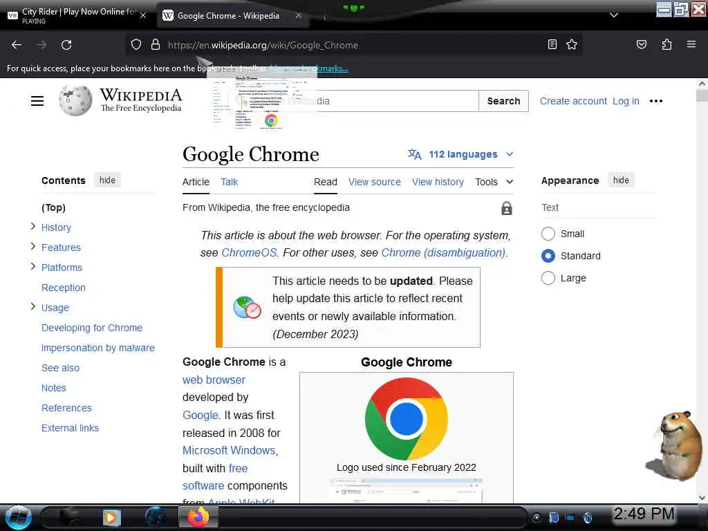Open the list all tabs chevron
Image resolution: width=708 pixels, height=531 pixels.
tap(614, 15)
